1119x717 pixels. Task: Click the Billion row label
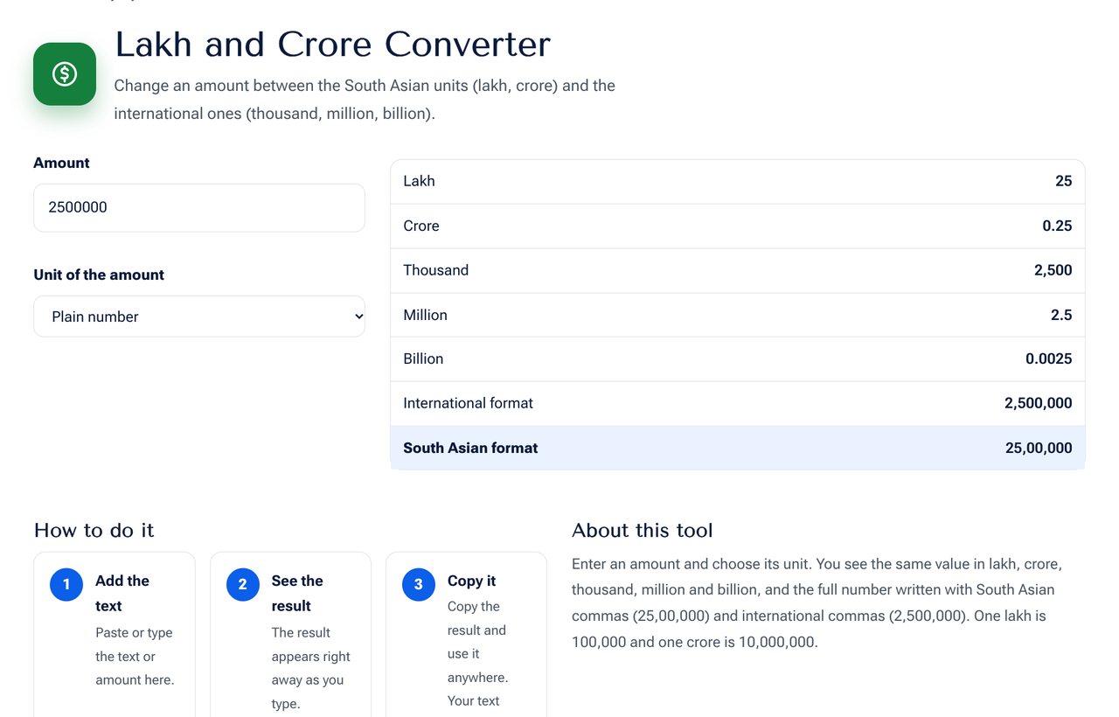[x=423, y=358]
